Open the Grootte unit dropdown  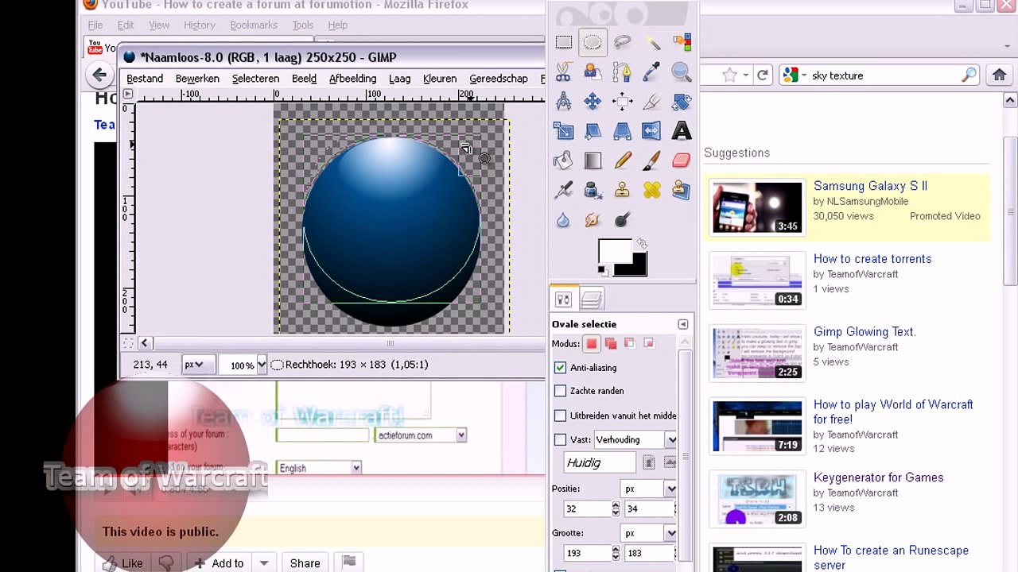point(649,533)
